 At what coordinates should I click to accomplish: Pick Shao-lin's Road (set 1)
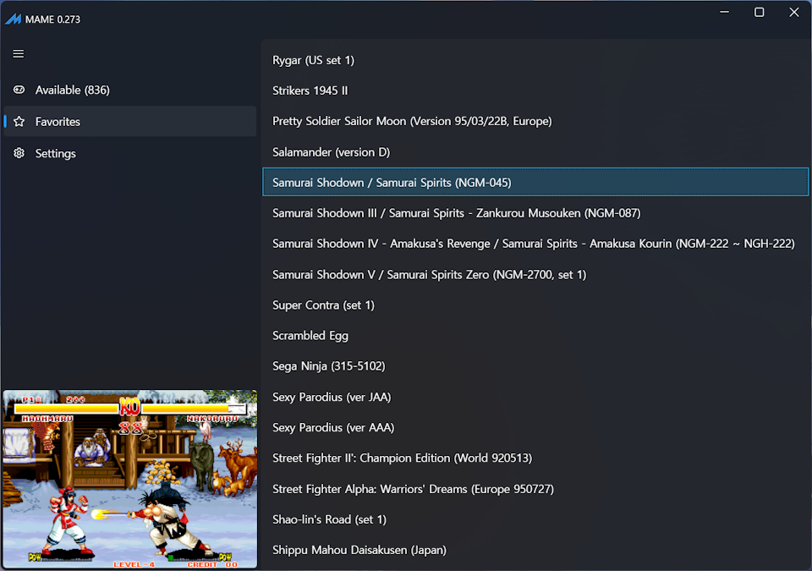(535, 519)
